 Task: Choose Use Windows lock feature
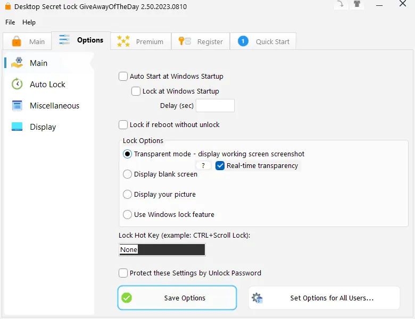(127, 214)
